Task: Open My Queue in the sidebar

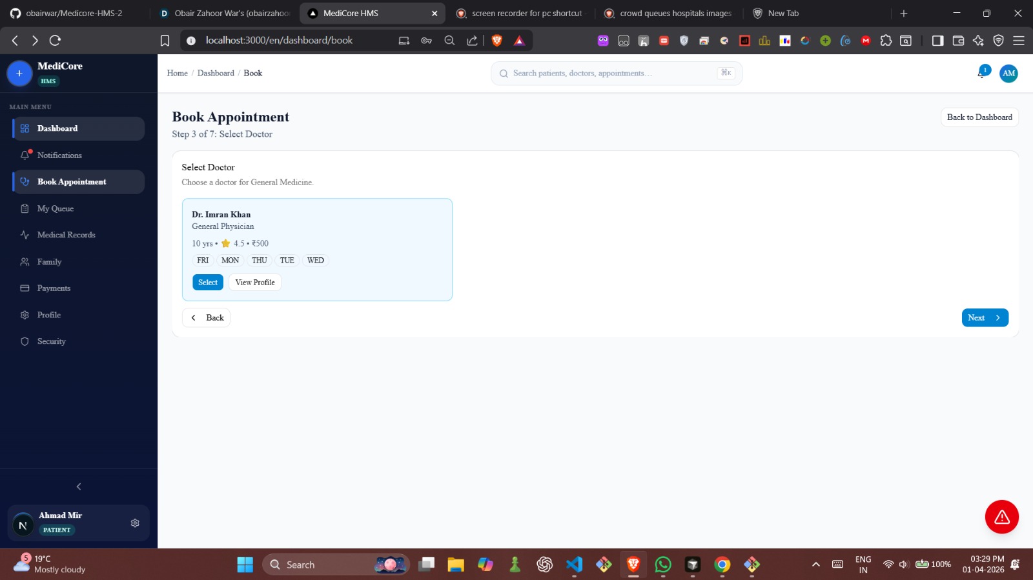Action: 78,208
